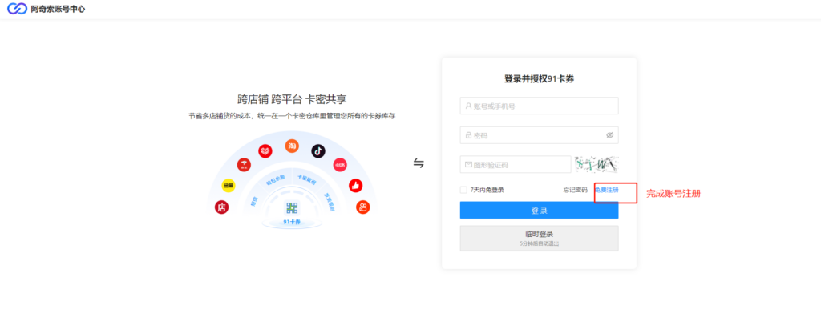Image resolution: width=821 pixels, height=321 pixels.
Task: Click the 小红书 red icon
Action: pyautogui.click(x=340, y=165)
